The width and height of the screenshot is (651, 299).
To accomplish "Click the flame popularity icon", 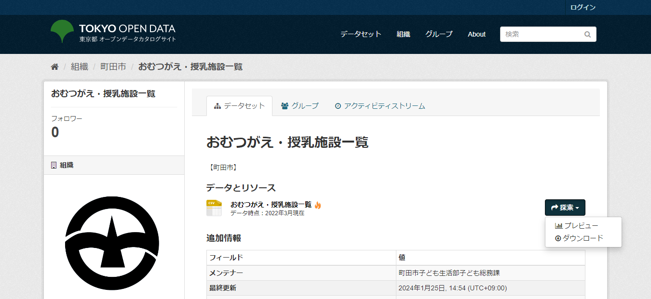I will coord(318,205).
